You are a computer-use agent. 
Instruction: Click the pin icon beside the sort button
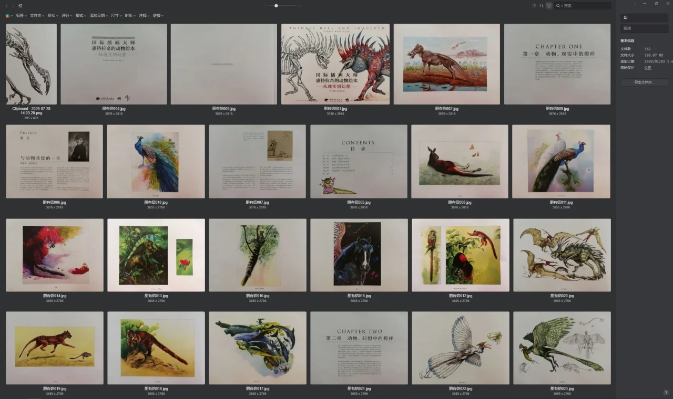pyautogui.click(x=534, y=6)
